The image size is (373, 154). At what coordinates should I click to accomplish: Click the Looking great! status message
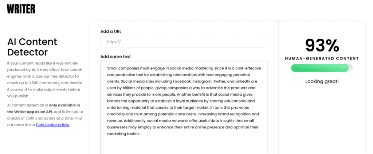click(322, 81)
